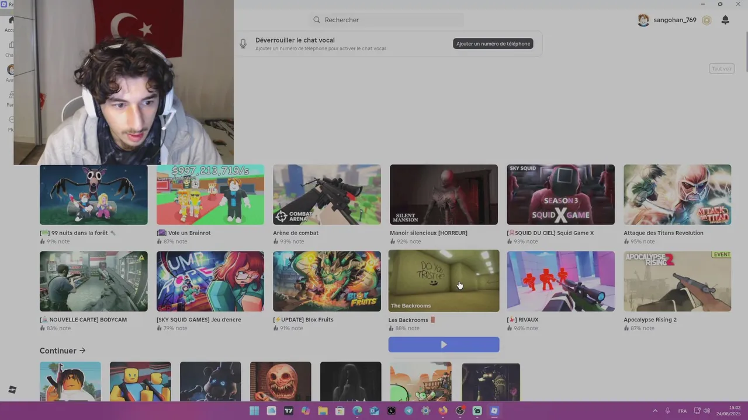Click the blue play button under Les Backrooms

(x=444, y=345)
